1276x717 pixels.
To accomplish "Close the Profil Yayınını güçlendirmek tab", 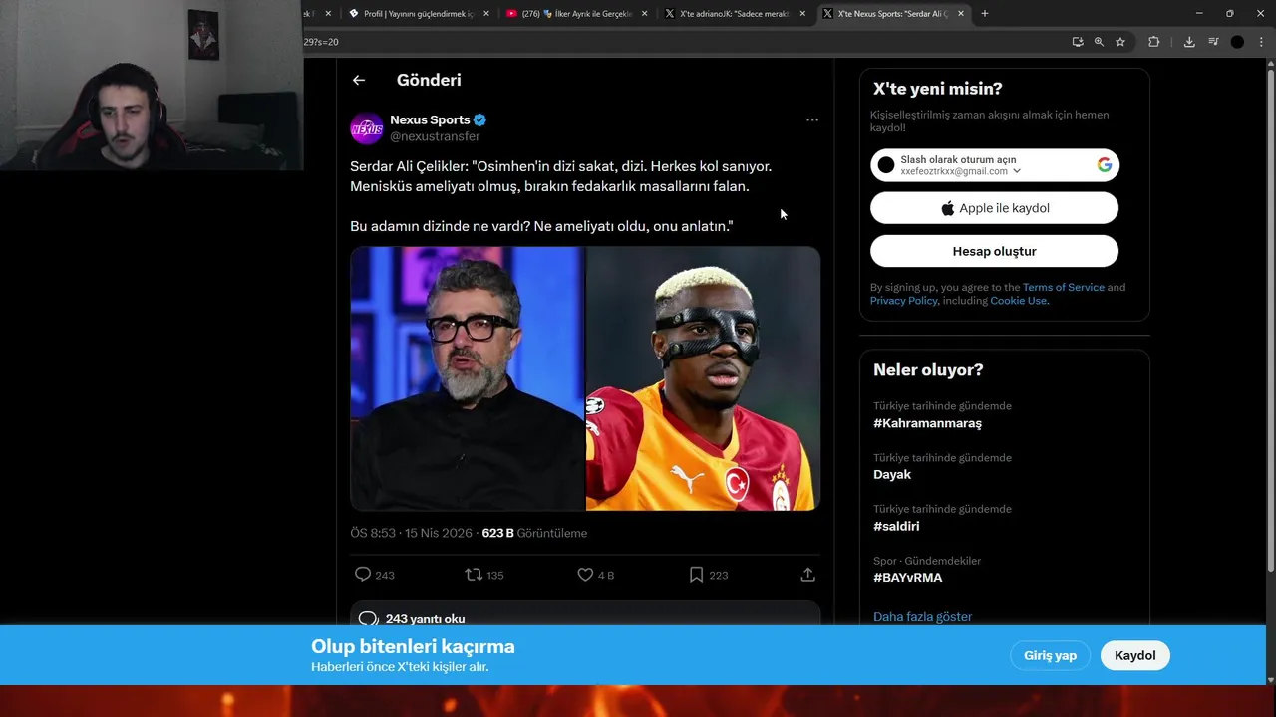I will [486, 14].
